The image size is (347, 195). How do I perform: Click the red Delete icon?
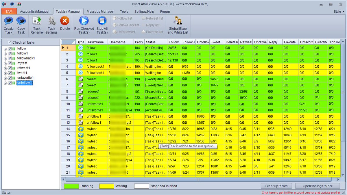coord(65,21)
